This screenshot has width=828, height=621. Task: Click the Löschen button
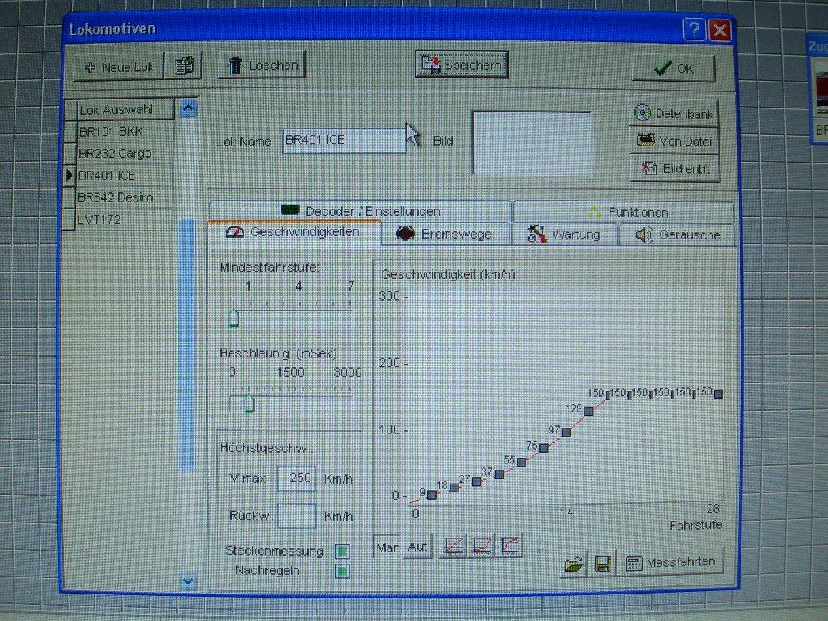click(x=262, y=65)
